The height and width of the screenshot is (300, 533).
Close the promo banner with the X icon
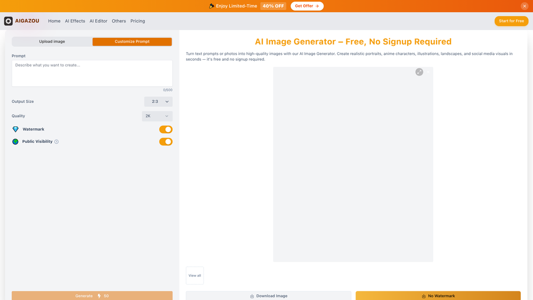[x=524, y=6]
